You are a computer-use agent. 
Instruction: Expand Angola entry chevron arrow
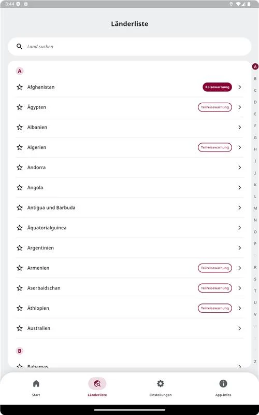(x=239, y=188)
